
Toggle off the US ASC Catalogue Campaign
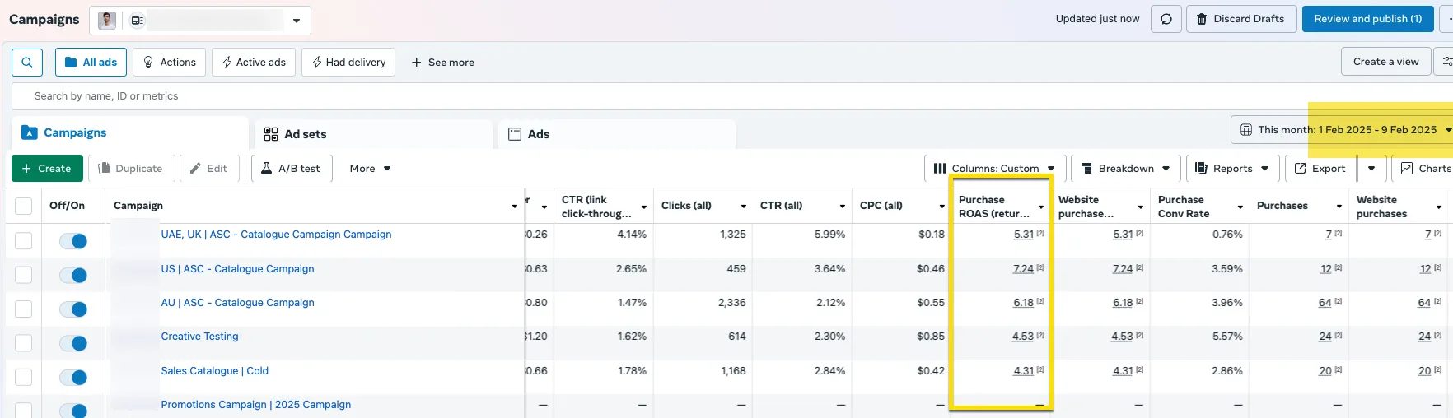click(73, 275)
